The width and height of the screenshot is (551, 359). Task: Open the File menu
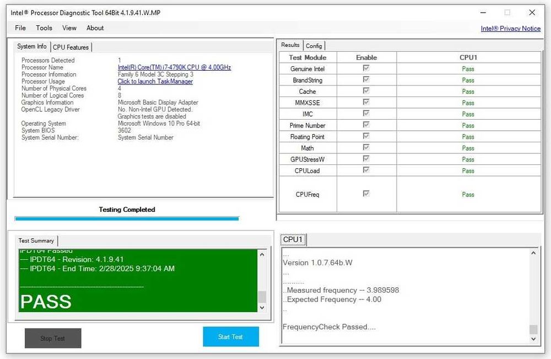click(x=20, y=28)
